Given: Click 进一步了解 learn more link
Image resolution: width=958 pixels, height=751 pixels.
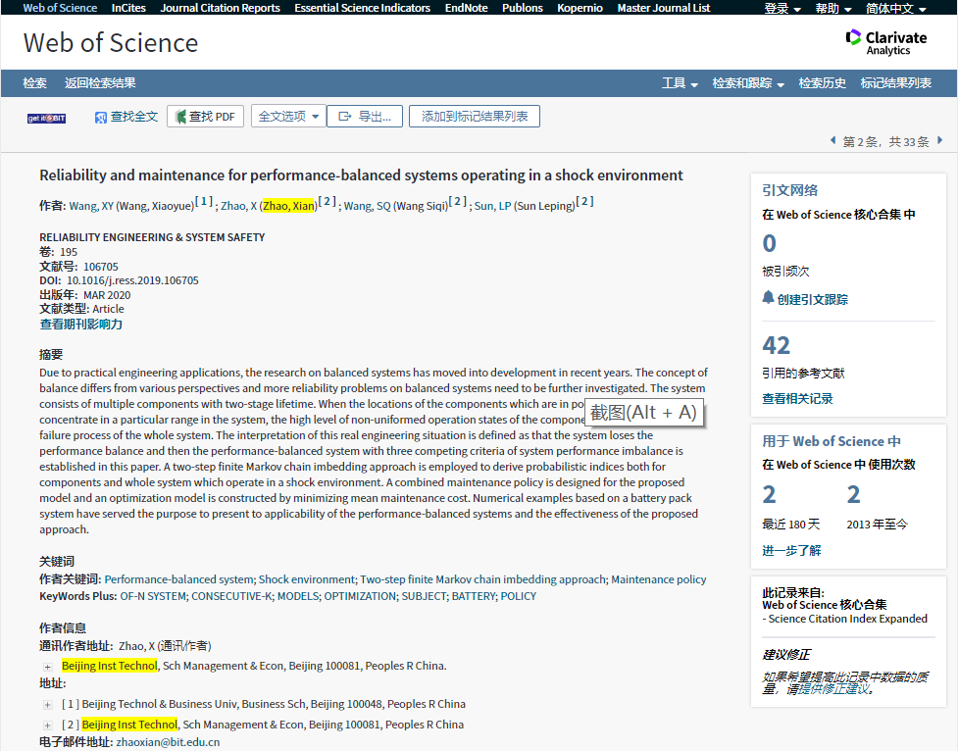Looking at the screenshot, I should pyautogui.click(x=791, y=551).
